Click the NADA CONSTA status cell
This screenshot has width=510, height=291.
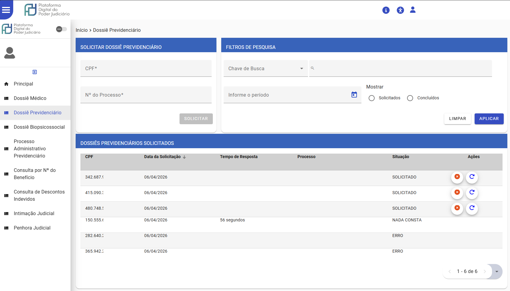point(407,220)
